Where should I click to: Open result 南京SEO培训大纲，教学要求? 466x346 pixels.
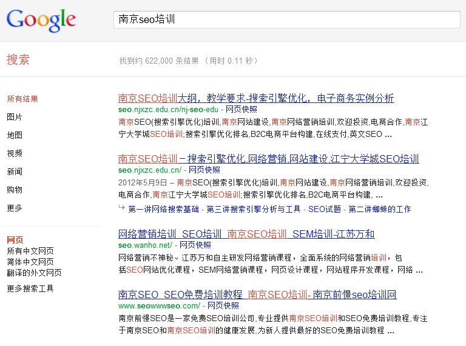coord(256,98)
